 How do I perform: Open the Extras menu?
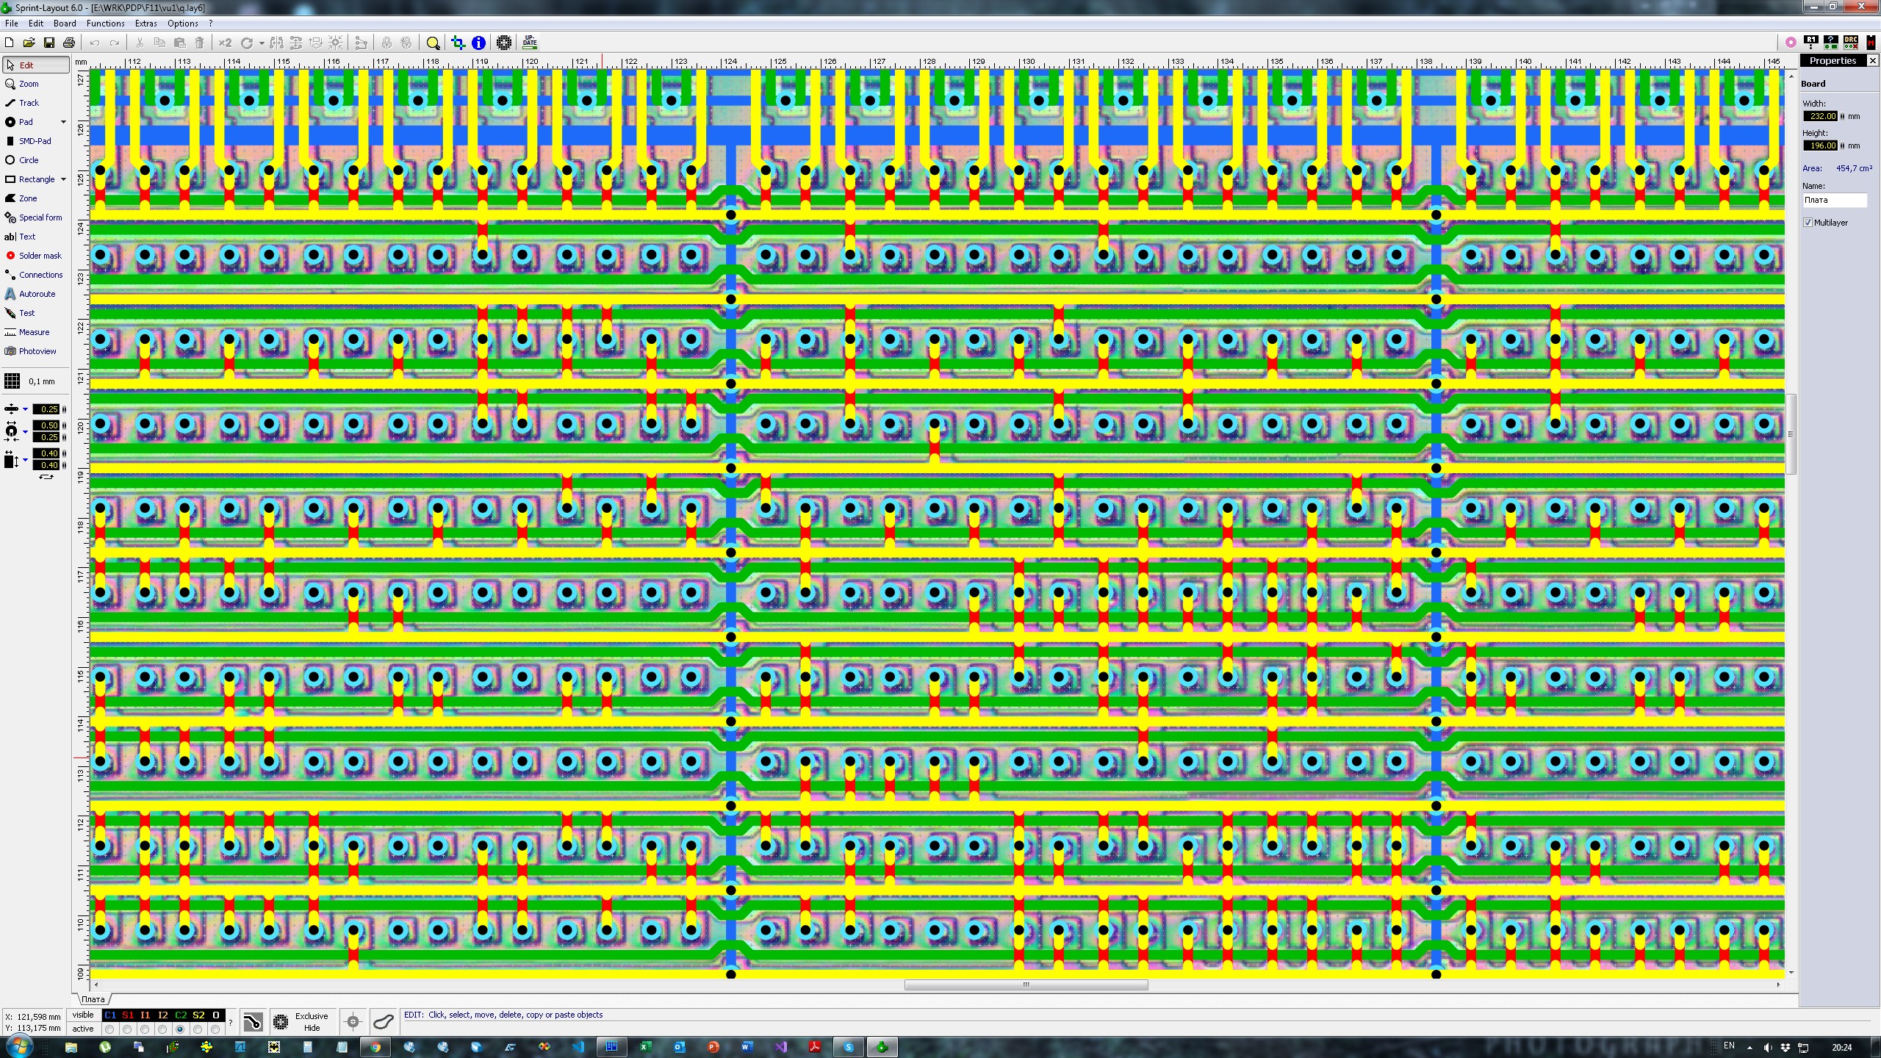(x=145, y=24)
